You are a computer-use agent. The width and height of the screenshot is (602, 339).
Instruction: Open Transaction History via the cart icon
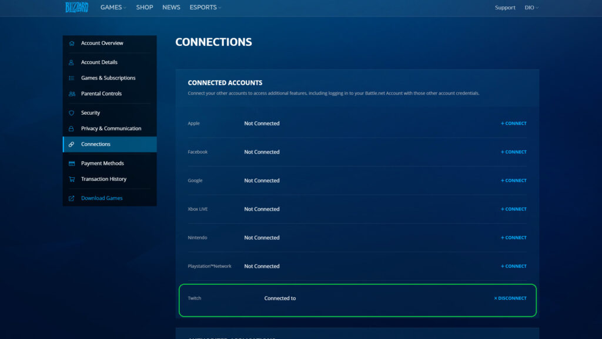point(71,178)
